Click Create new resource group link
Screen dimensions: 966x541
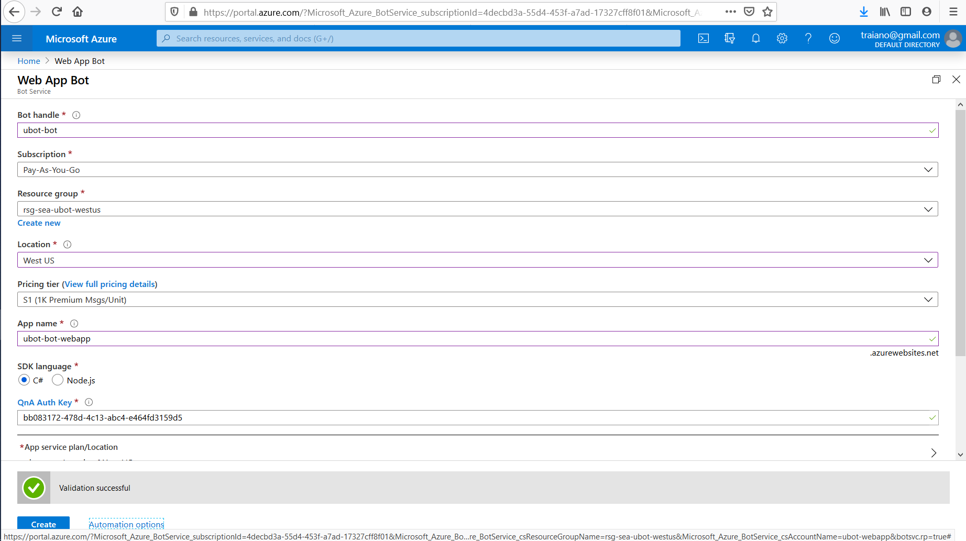pos(39,223)
